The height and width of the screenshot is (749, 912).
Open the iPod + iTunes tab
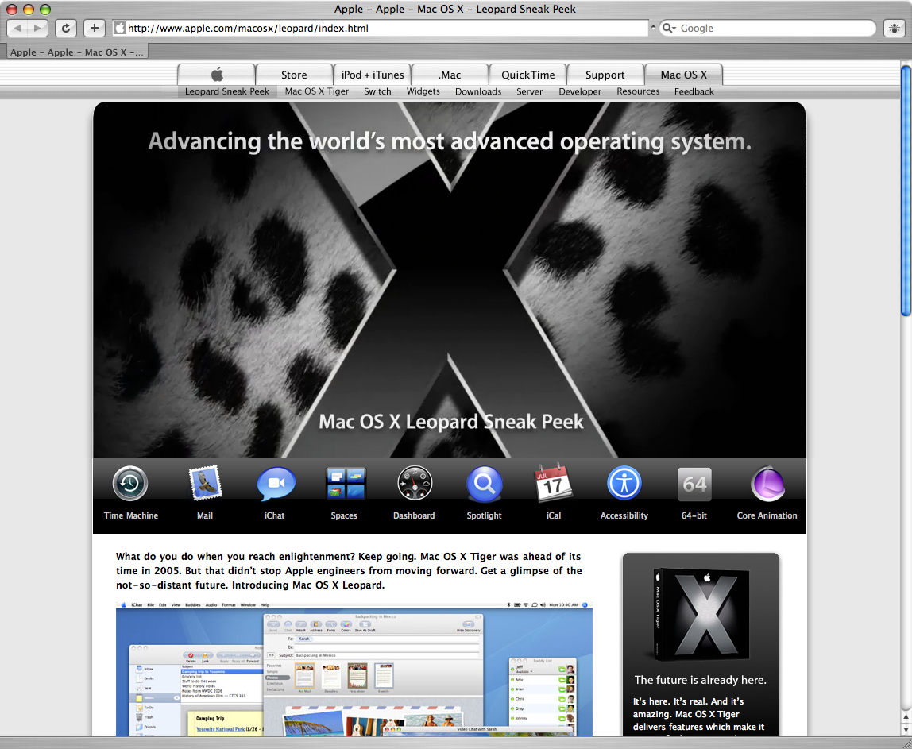[x=373, y=75]
